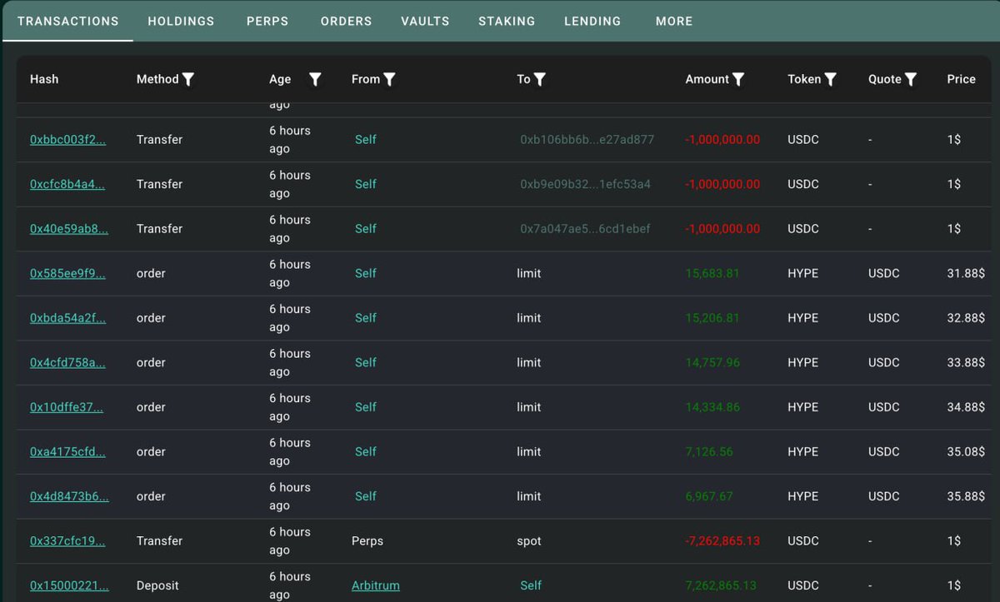The image size is (1000, 602).
Task: Click the Price column header
Action: (x=961, y=79)
